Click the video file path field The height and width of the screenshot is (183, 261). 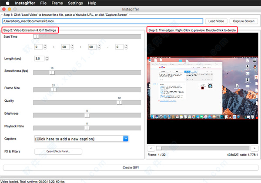pyautogui.click(x=103, y=21)
